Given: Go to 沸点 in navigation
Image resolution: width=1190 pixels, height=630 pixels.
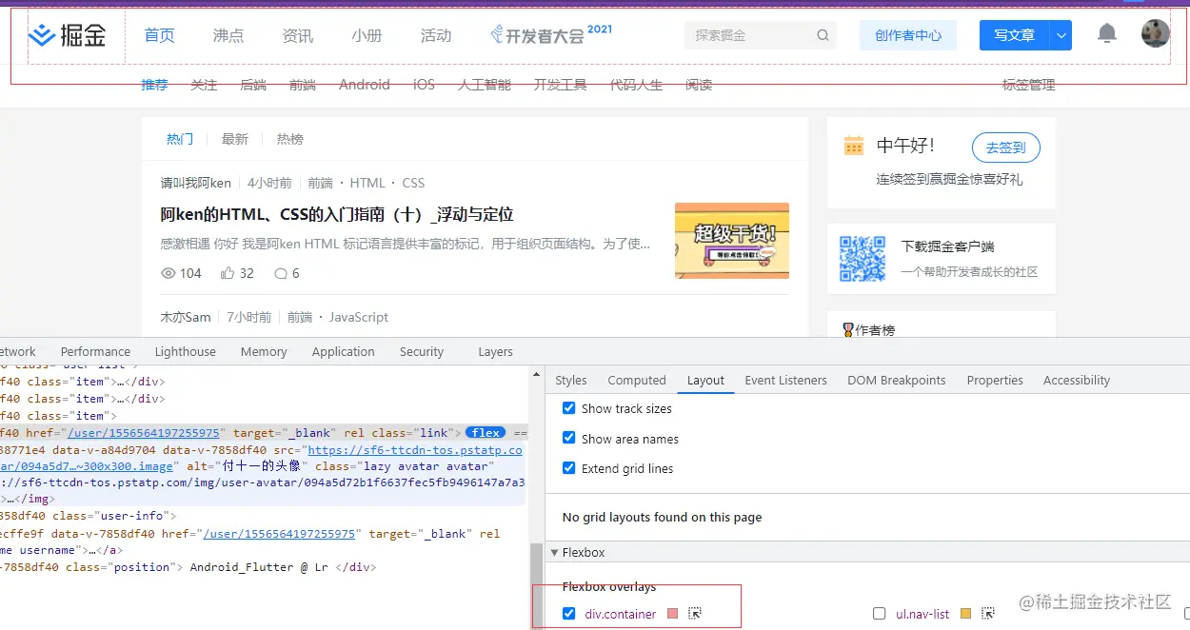Looking at the screenshot, I should [228, 35].
